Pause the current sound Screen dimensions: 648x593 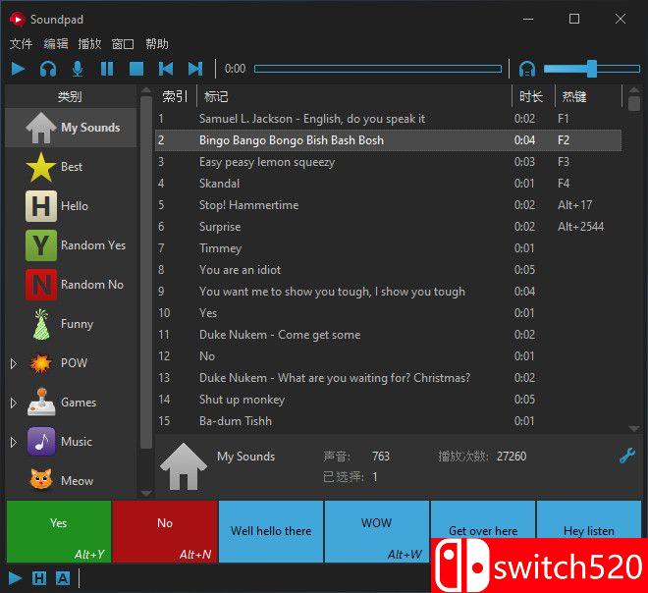[107, 69]
